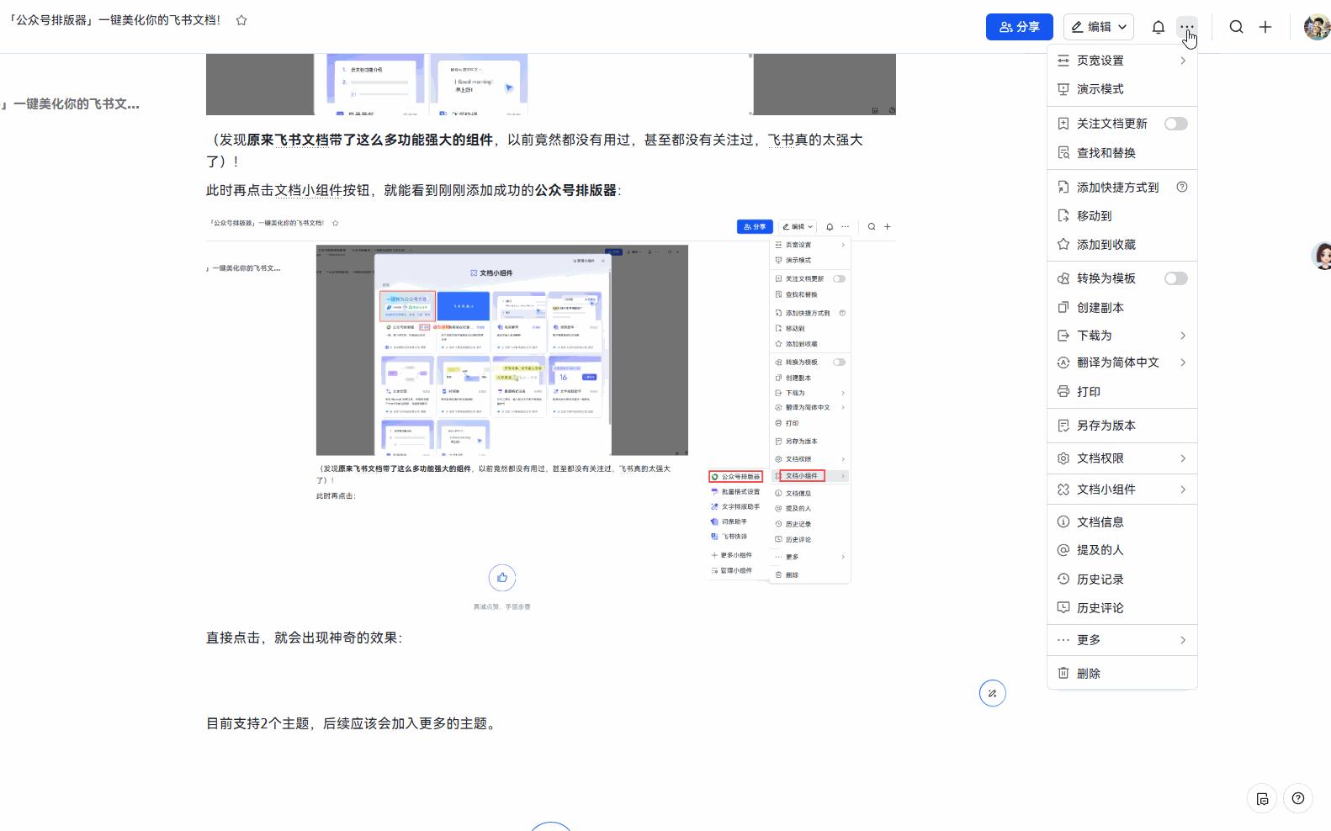Click the 查找和替换 icon

[x=1063, y=153]
